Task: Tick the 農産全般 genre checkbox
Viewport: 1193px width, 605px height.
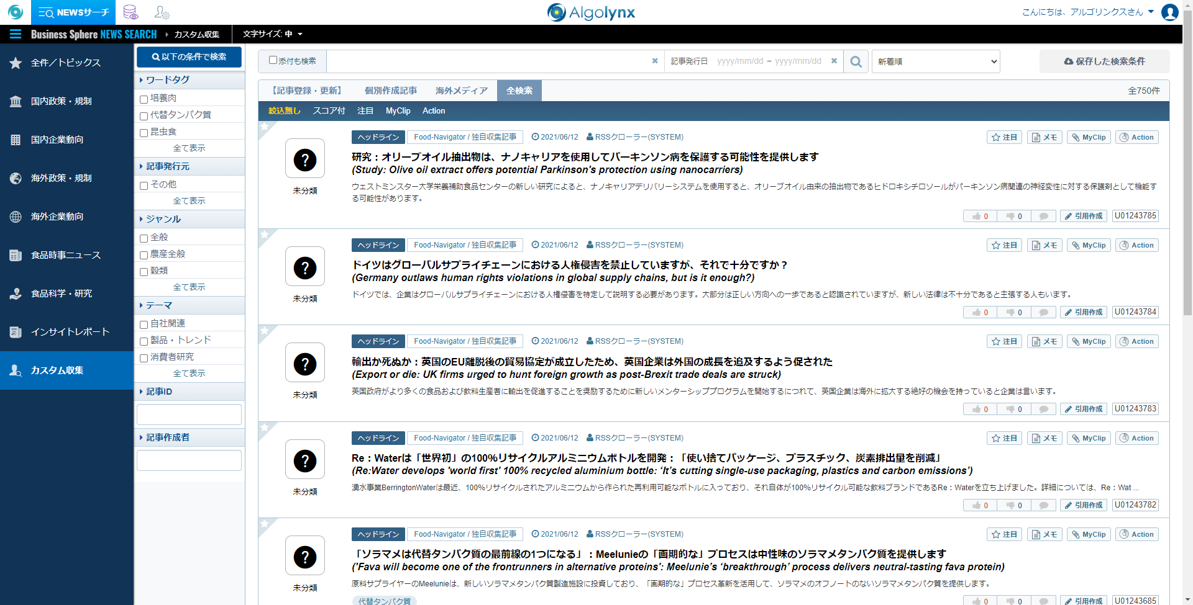Action: [144, 254]
